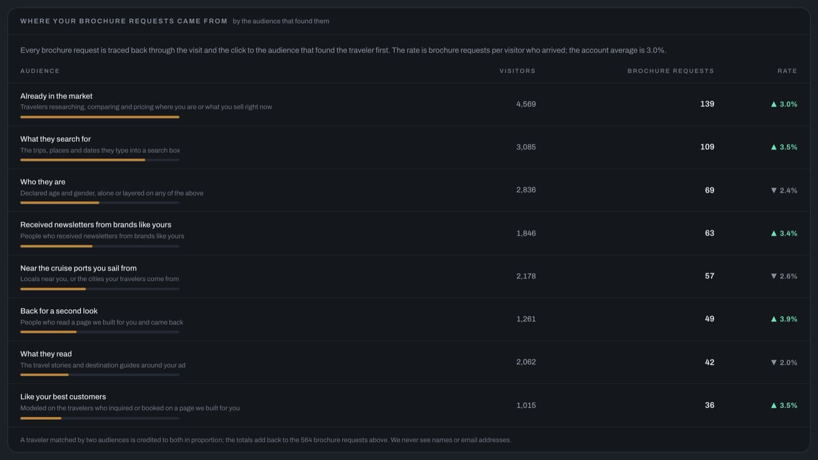Open the "Like your best customers" title
818x460 pixels.
point(63,397)
